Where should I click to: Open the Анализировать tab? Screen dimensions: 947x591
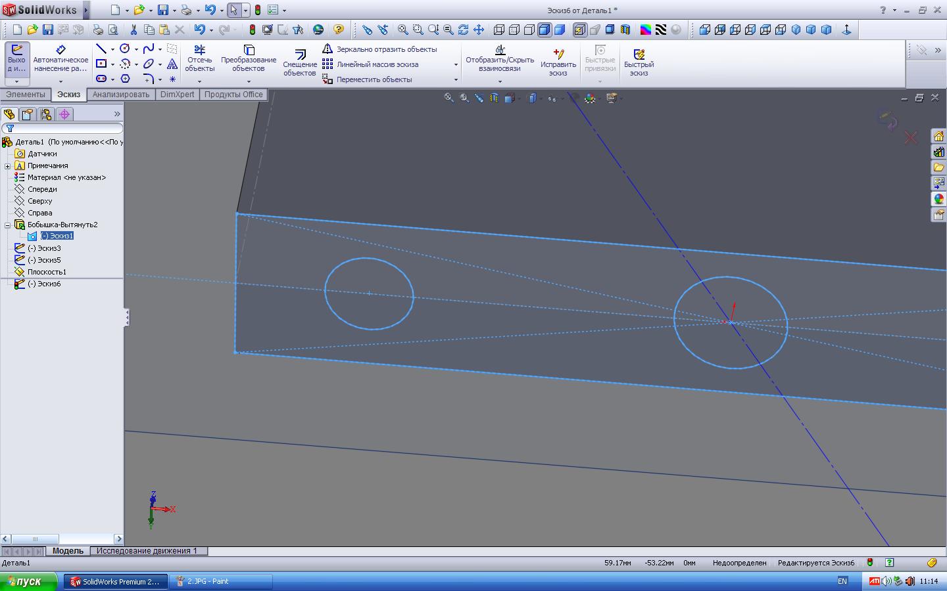(121, 95)
